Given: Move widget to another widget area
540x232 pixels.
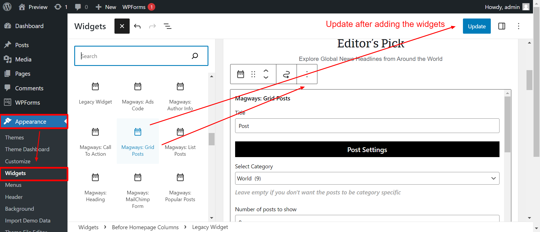Looking at the screenshot, I should [286, 74].
